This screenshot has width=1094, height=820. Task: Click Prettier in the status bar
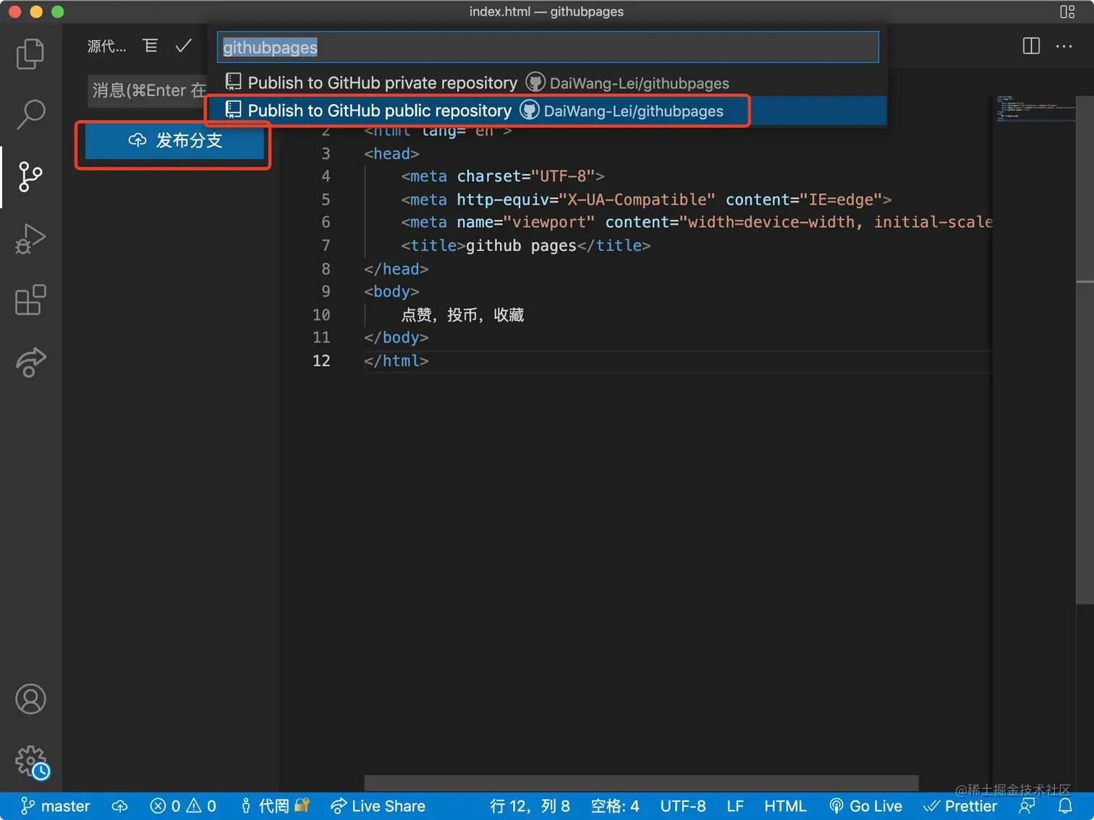point(961,806)
